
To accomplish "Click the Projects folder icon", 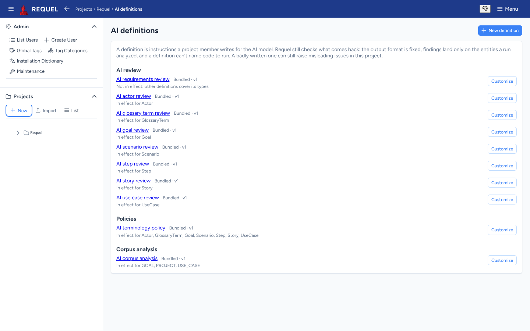I will click(8, 96).
